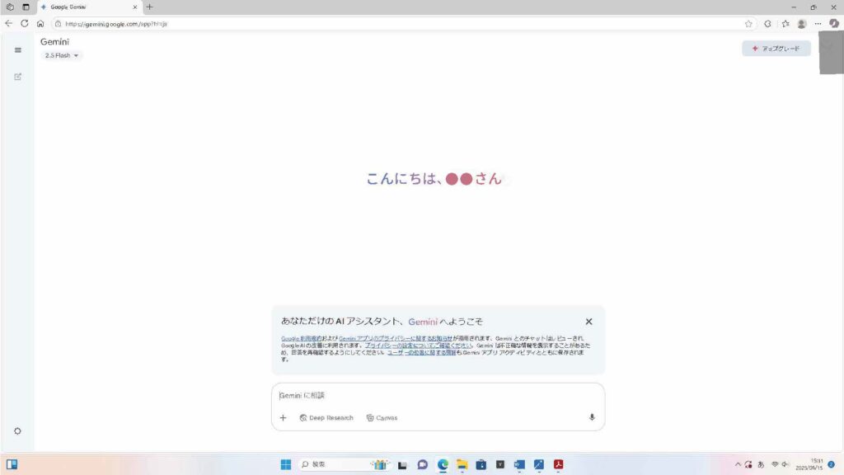The height and width of the screenshot is (475, 844).
Task: Open the widgets icon at taskbar left
Action: (x=12, y=464)
